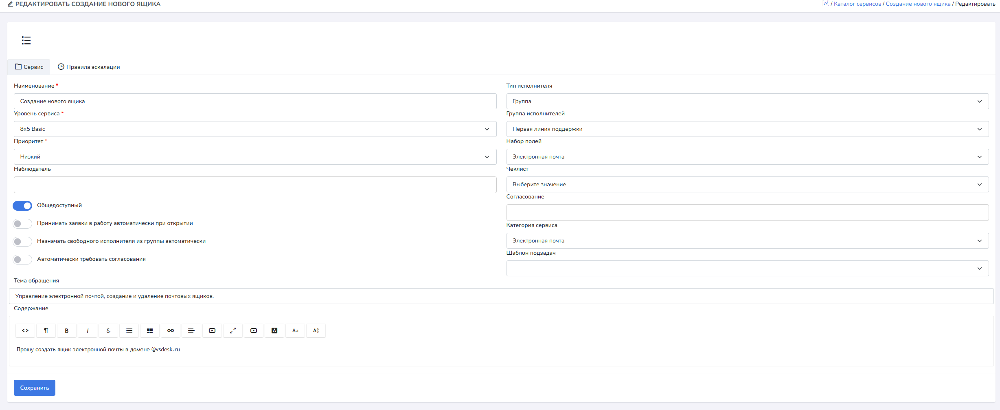
Task: Open the text color picker icon
Action: pyautogui.click(x=274, y=331)
